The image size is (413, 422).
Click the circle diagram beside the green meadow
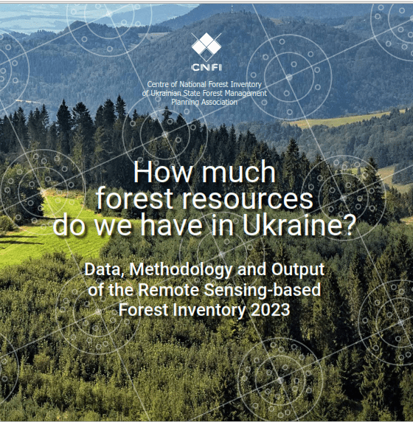pyautogui.click(x=43, y=192)
